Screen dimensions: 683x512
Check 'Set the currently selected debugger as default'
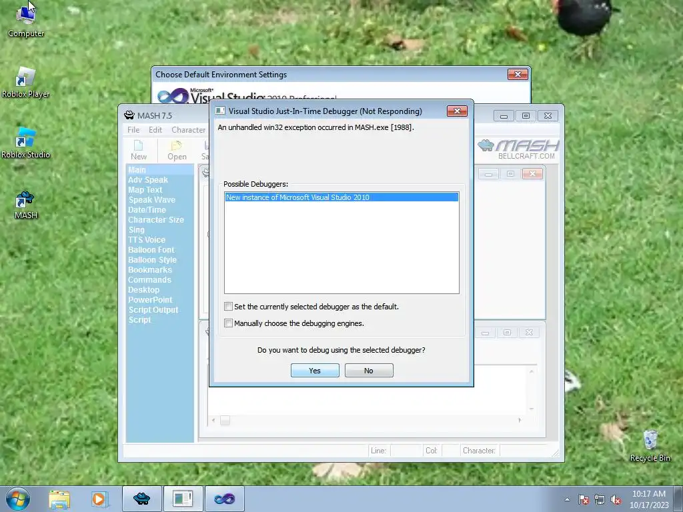[228, 307]
